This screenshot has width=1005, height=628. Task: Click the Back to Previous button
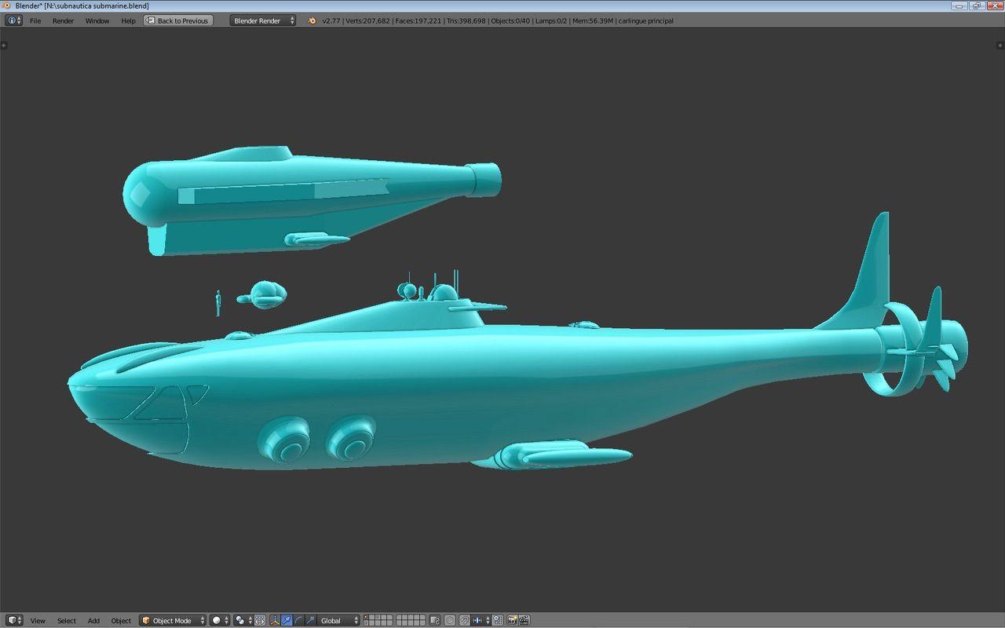(x=178, y=20)
